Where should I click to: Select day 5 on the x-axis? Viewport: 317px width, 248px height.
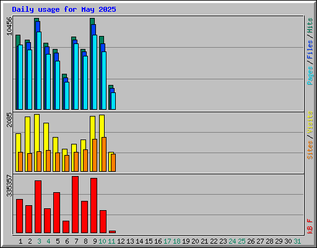point(58,241)
